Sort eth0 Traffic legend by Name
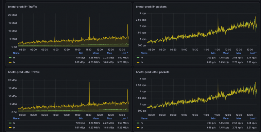261x132 pixels. click(16, 118)
